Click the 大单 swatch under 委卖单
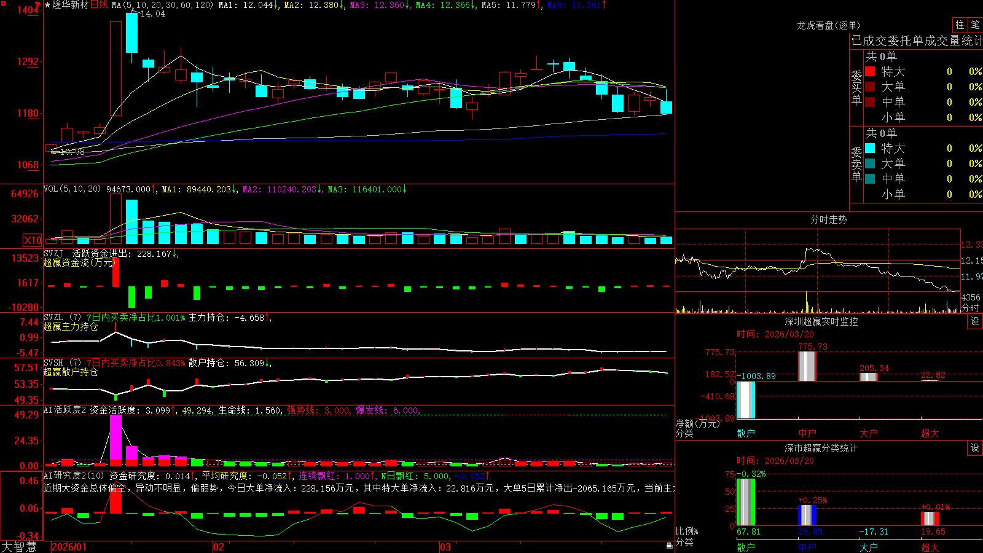Viewport: 983px width, 553px height. tap(870, 163)
